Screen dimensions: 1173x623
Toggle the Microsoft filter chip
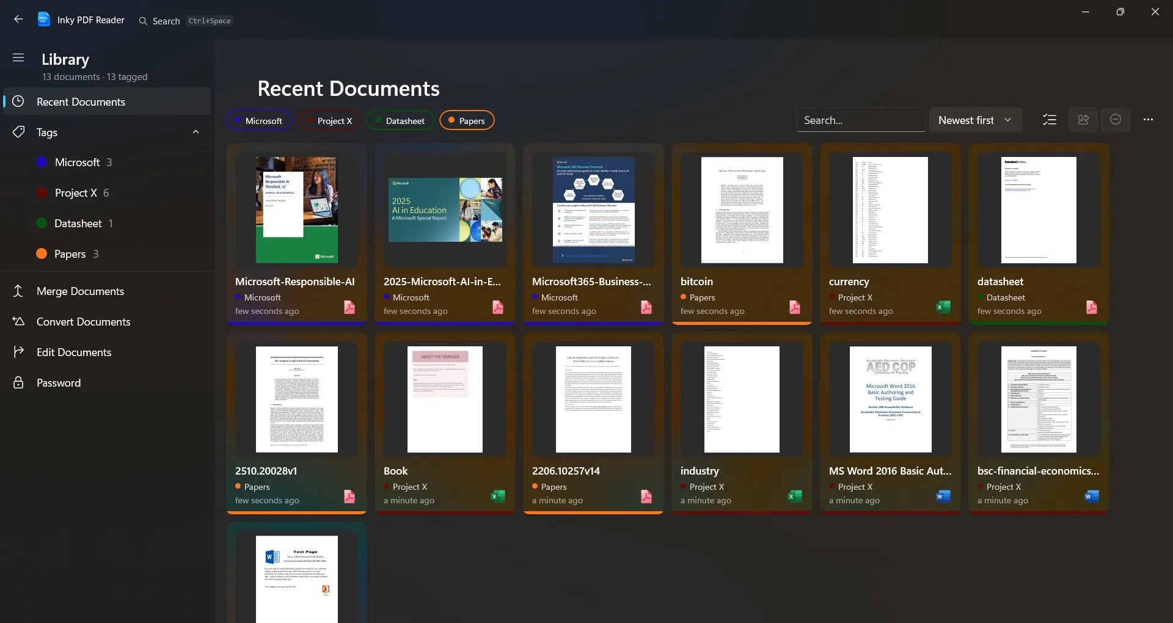coord(260,120)
